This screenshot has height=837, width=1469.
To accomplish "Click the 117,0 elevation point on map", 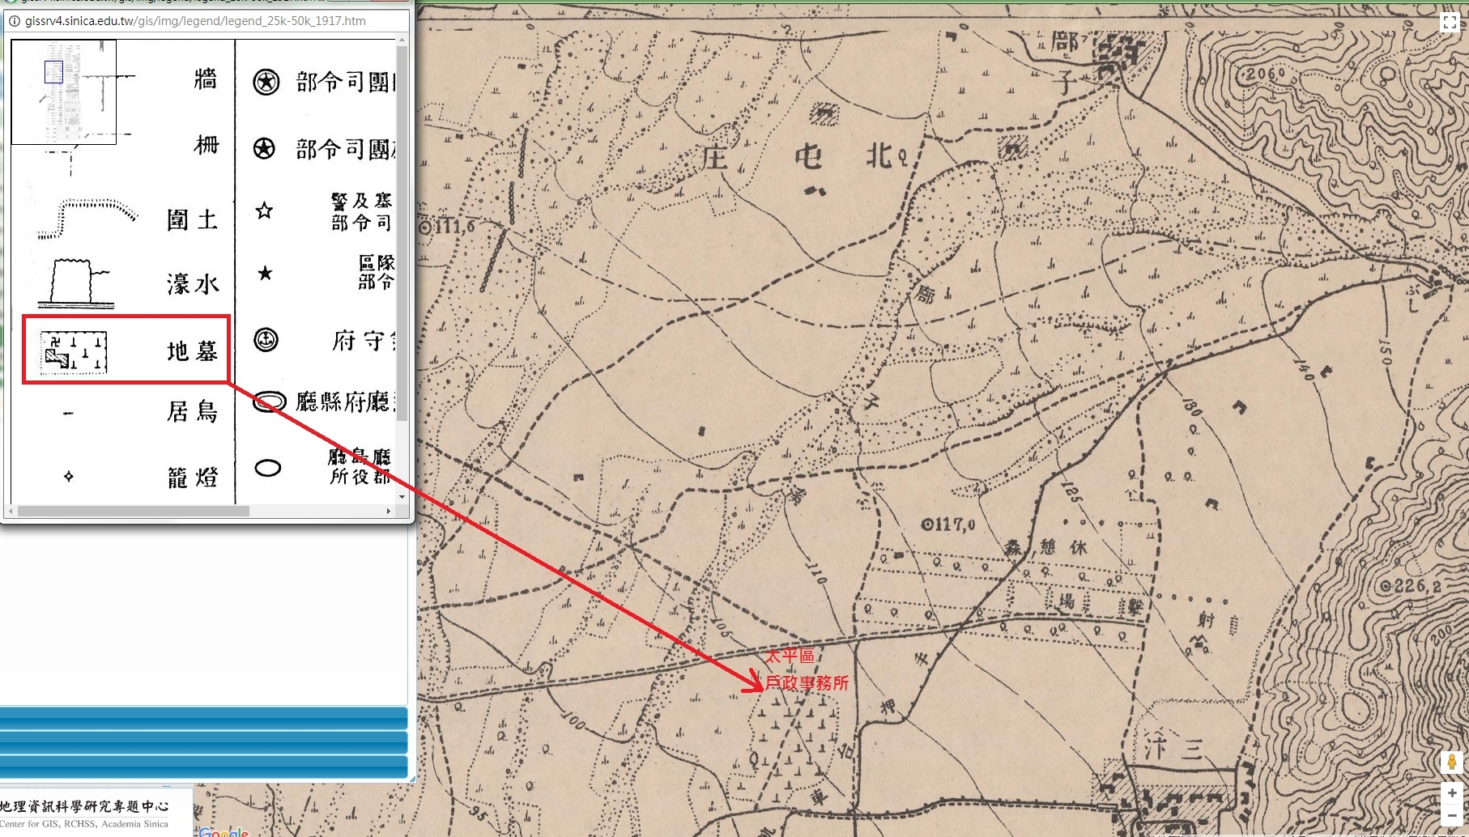I will (x=949, y=525).
